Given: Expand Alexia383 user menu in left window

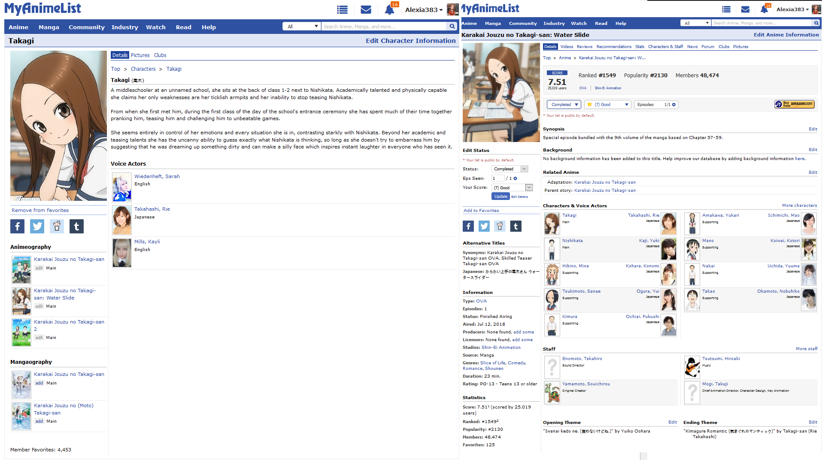Looking at the screenshot, I should (424, 9).
